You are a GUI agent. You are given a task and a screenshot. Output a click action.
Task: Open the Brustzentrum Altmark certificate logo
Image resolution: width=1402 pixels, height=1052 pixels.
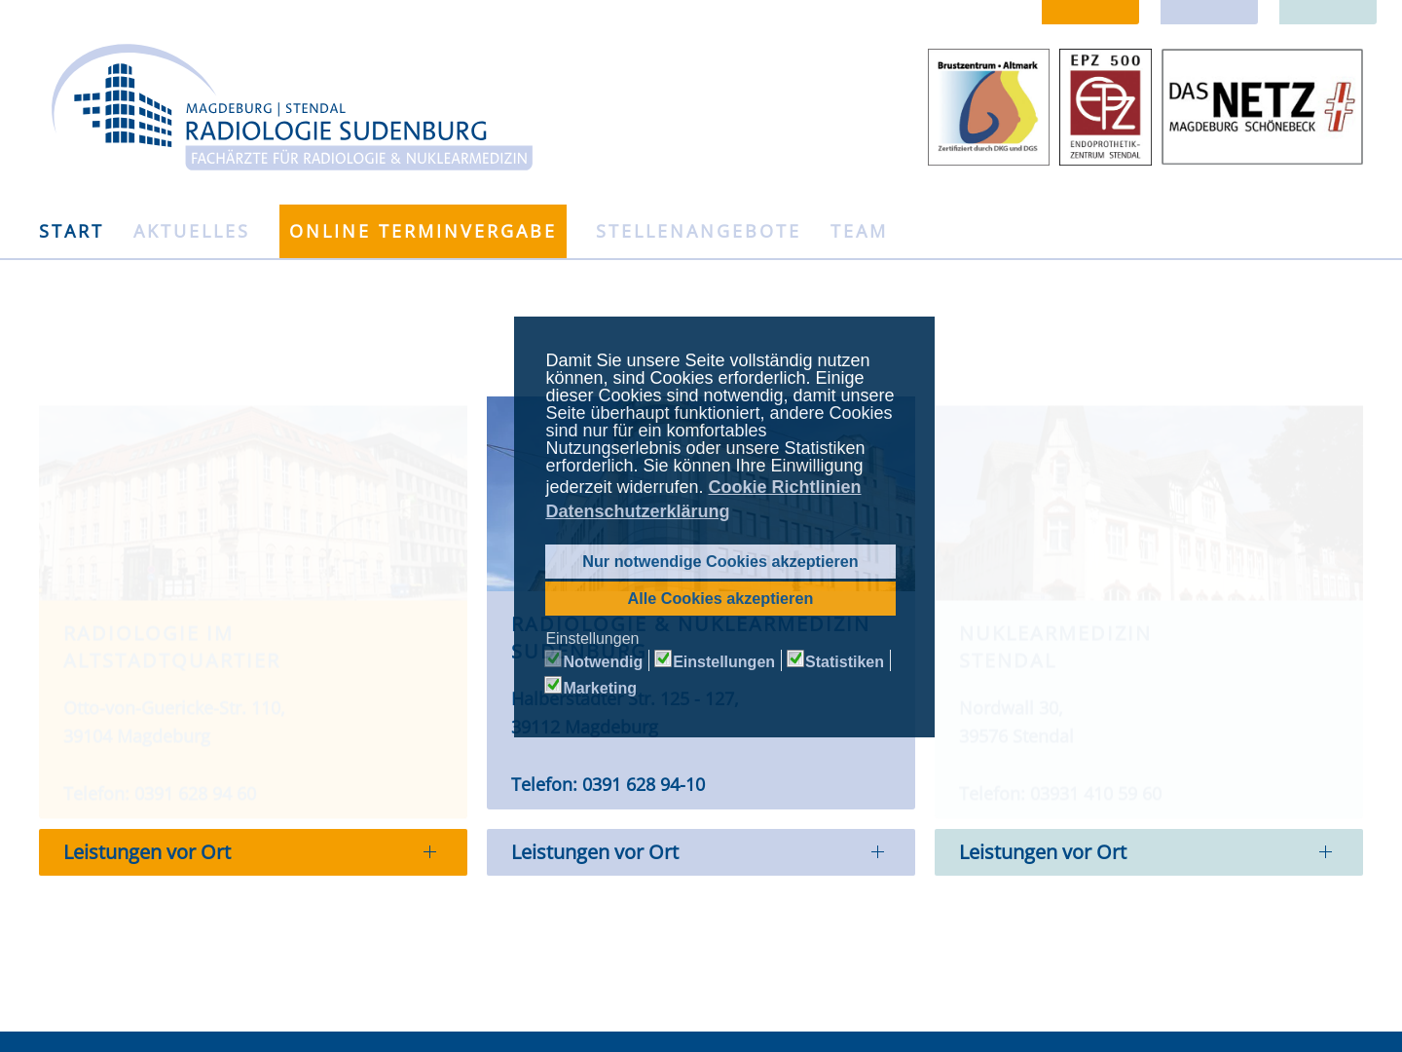click(988, 107)
